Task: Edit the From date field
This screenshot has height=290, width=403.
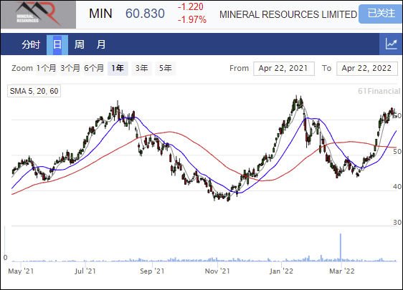Action: (284, 69)
